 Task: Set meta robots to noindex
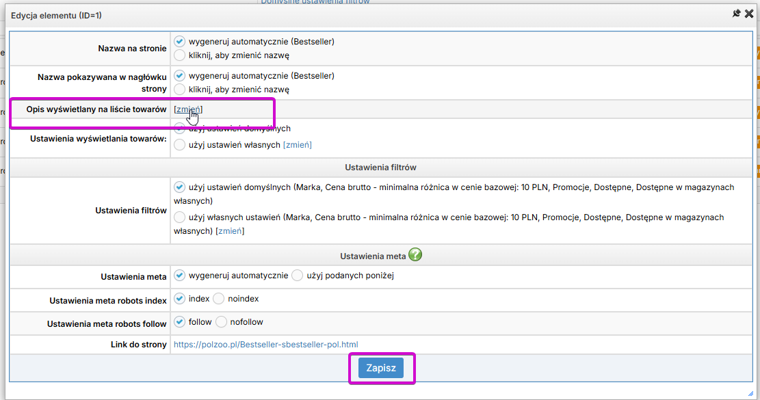coord(220,299)
